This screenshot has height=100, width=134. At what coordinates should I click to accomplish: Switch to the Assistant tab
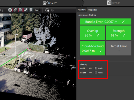[82, 10]
